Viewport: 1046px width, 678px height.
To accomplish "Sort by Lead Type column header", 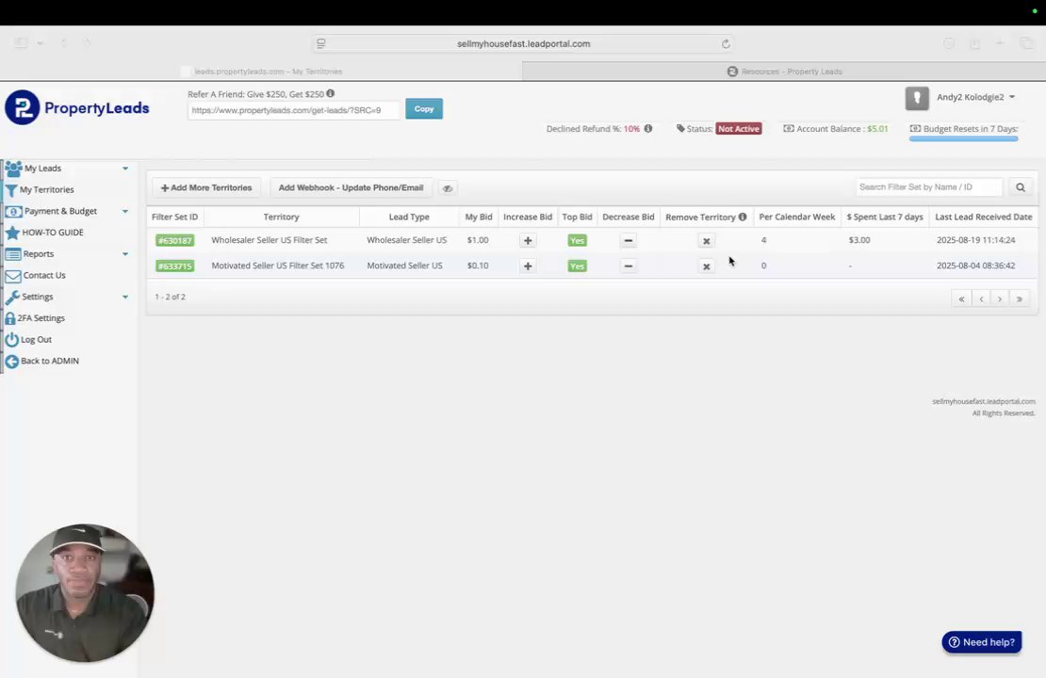I will click(x=409, y=217).
